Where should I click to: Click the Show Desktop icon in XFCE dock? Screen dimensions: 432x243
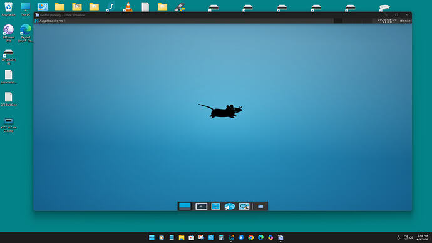click(x=185, y=206)
